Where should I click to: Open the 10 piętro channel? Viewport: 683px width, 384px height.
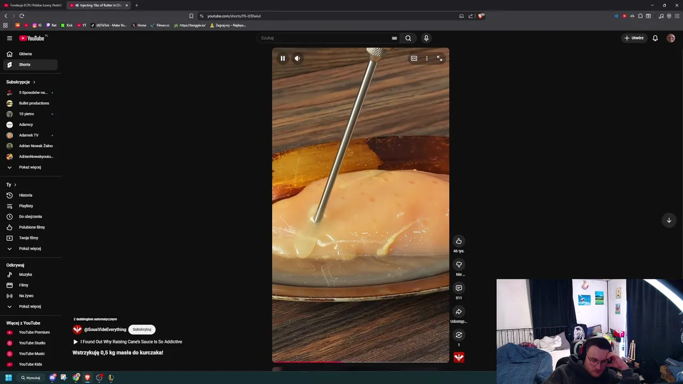click(30, 114)
